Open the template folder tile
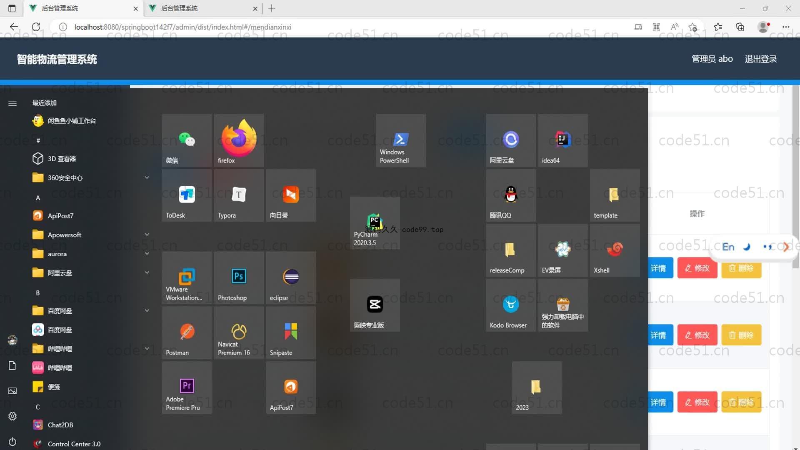This screenshot has height=450, width=800. 615,195
